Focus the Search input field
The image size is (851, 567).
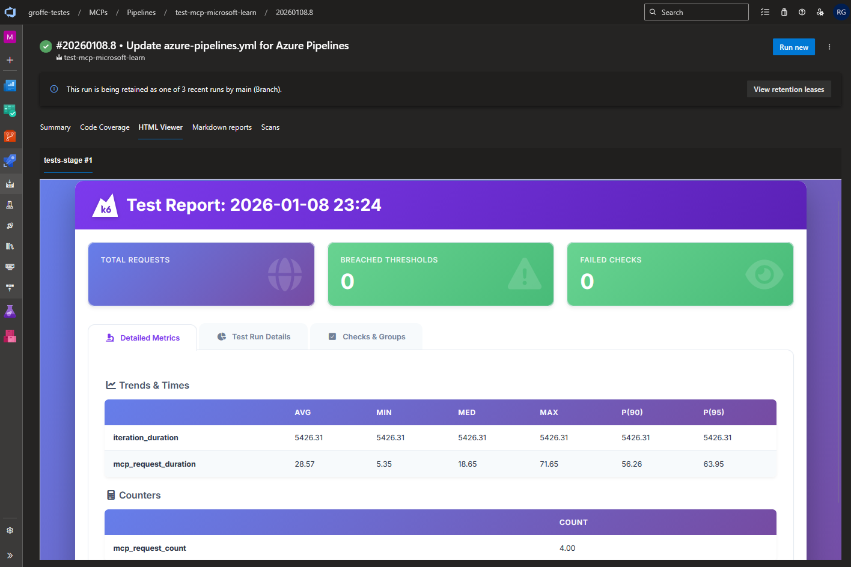pos(697,12)
